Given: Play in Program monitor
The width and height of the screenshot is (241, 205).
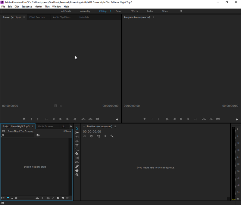Looking at the screenshot, I should point(181,119).
